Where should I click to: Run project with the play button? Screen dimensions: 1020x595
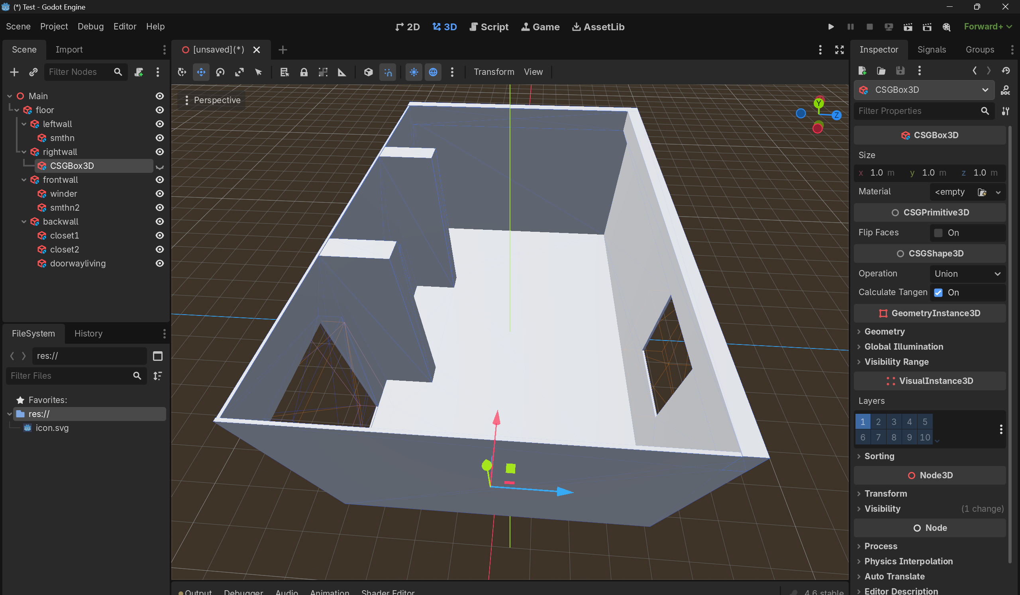click(831, 27)
